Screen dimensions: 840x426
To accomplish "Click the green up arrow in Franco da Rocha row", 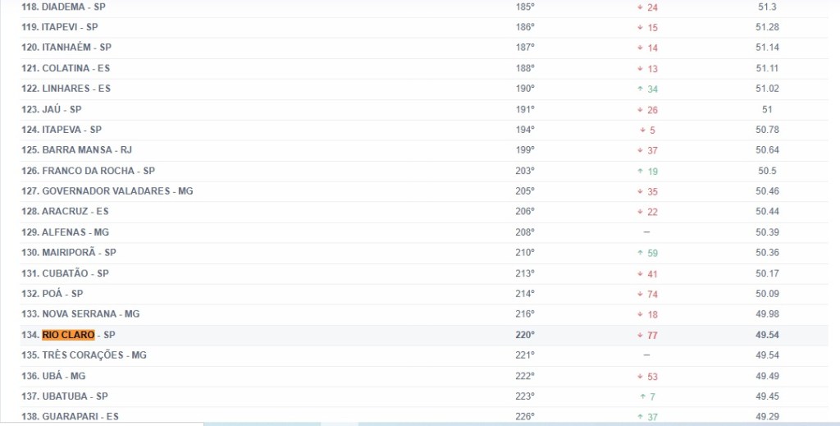I will pos(640,171).
